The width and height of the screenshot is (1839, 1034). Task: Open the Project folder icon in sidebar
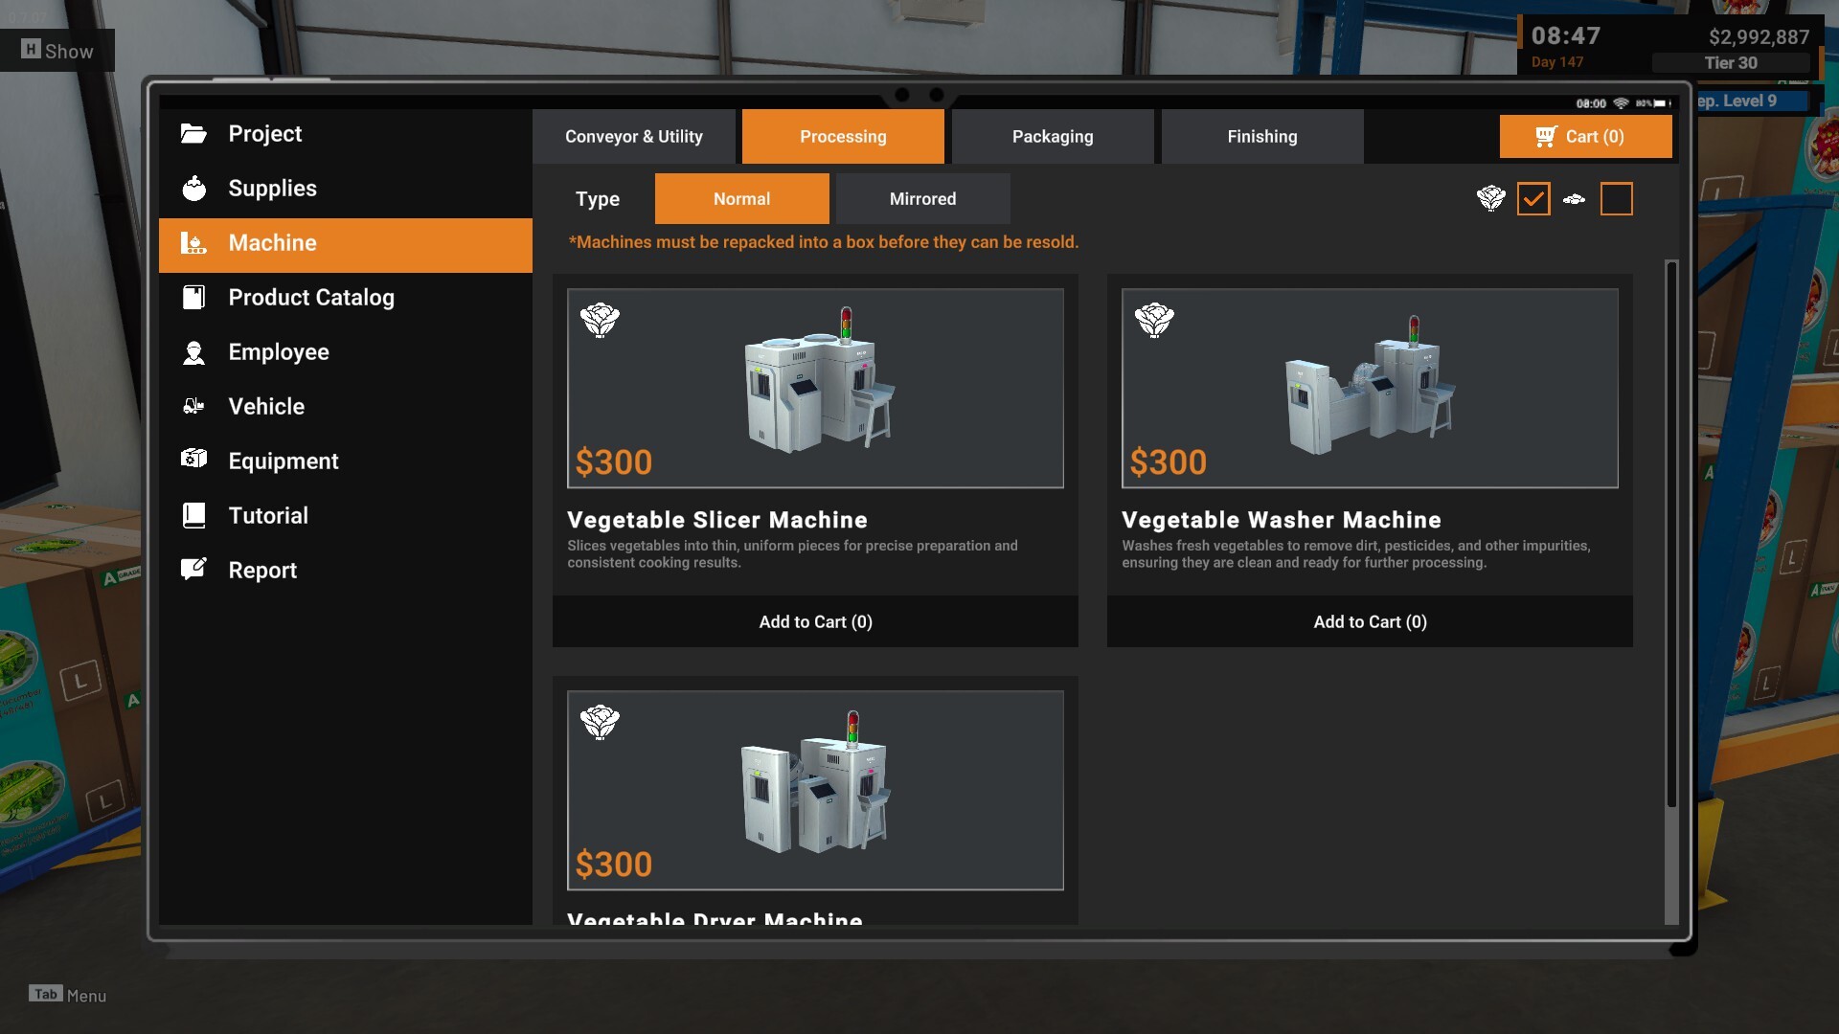[193, 134]
